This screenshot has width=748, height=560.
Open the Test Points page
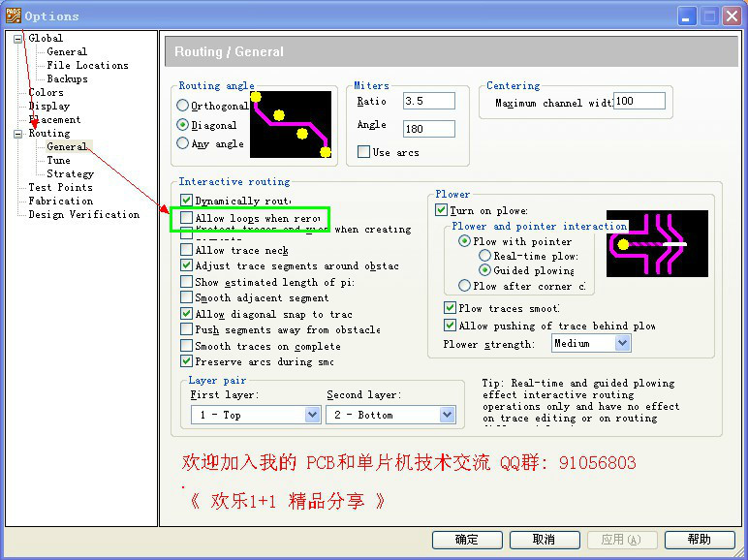tap(61, 187)
